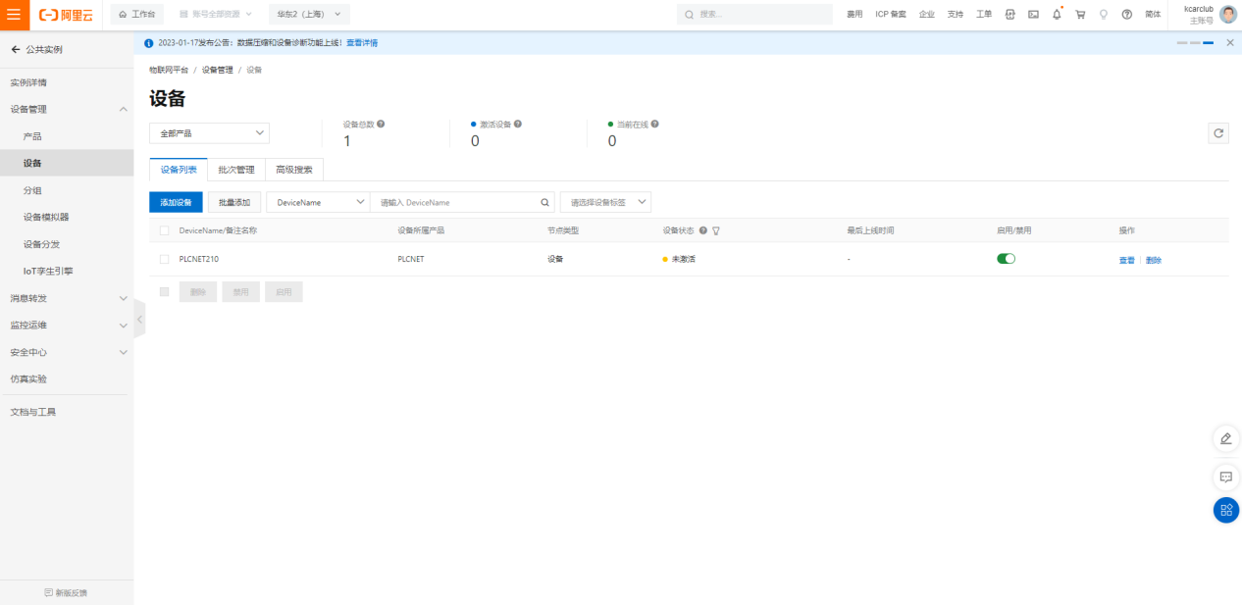Click the back arrow beside 公共实例
Screen dimensions: 1242x605
coord(15,49)
